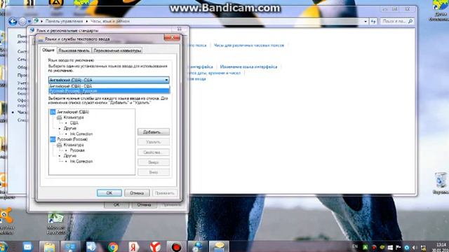Click the address bar refresh button

(373, 22)
